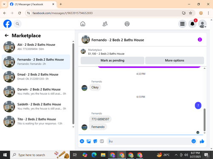
Task: Open notifications bell icon
Action: 192,24
